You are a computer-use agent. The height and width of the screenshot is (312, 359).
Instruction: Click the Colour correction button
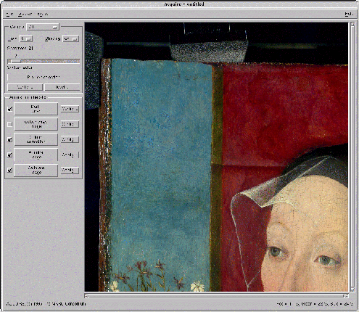click(x=36, y=139)
